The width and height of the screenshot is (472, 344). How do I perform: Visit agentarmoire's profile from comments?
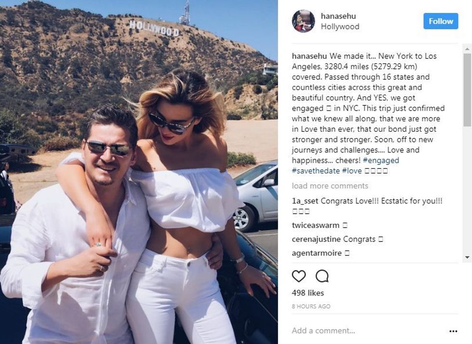(317, 253)
